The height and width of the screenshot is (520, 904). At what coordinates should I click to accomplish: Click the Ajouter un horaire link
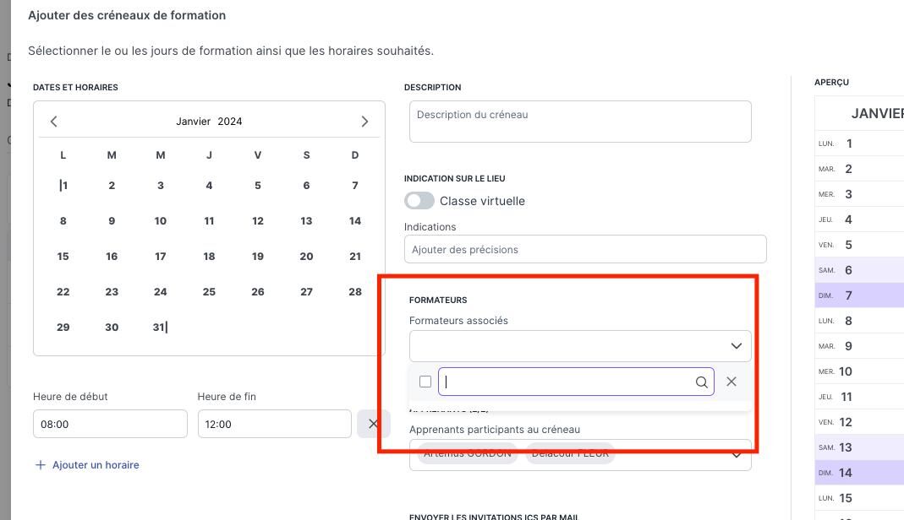pyautogui.click(x=96, y=465)
